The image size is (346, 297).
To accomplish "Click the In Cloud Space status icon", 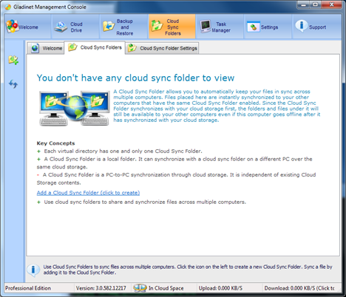I will coord(140,288).
